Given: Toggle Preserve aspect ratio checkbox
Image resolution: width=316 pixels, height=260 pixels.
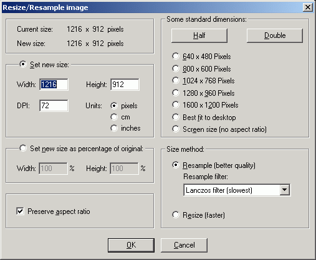Looking at the screenshot, I should [20, 211].
